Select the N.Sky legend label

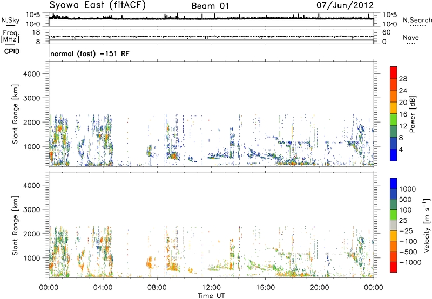coord(10,20)
